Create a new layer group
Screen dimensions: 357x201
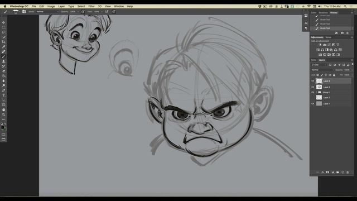(337, 173)
